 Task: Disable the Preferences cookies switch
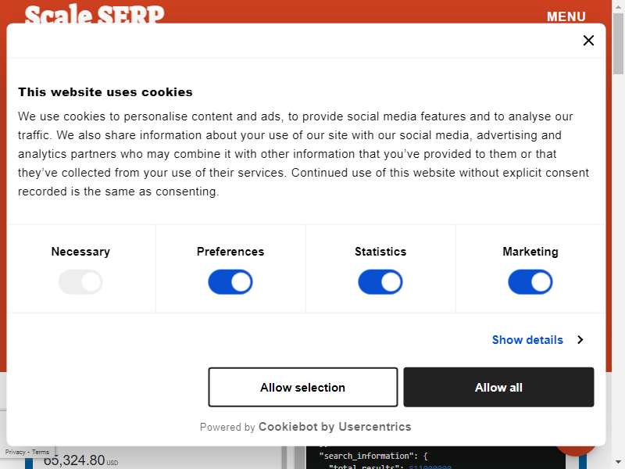[x=230, y=282]
